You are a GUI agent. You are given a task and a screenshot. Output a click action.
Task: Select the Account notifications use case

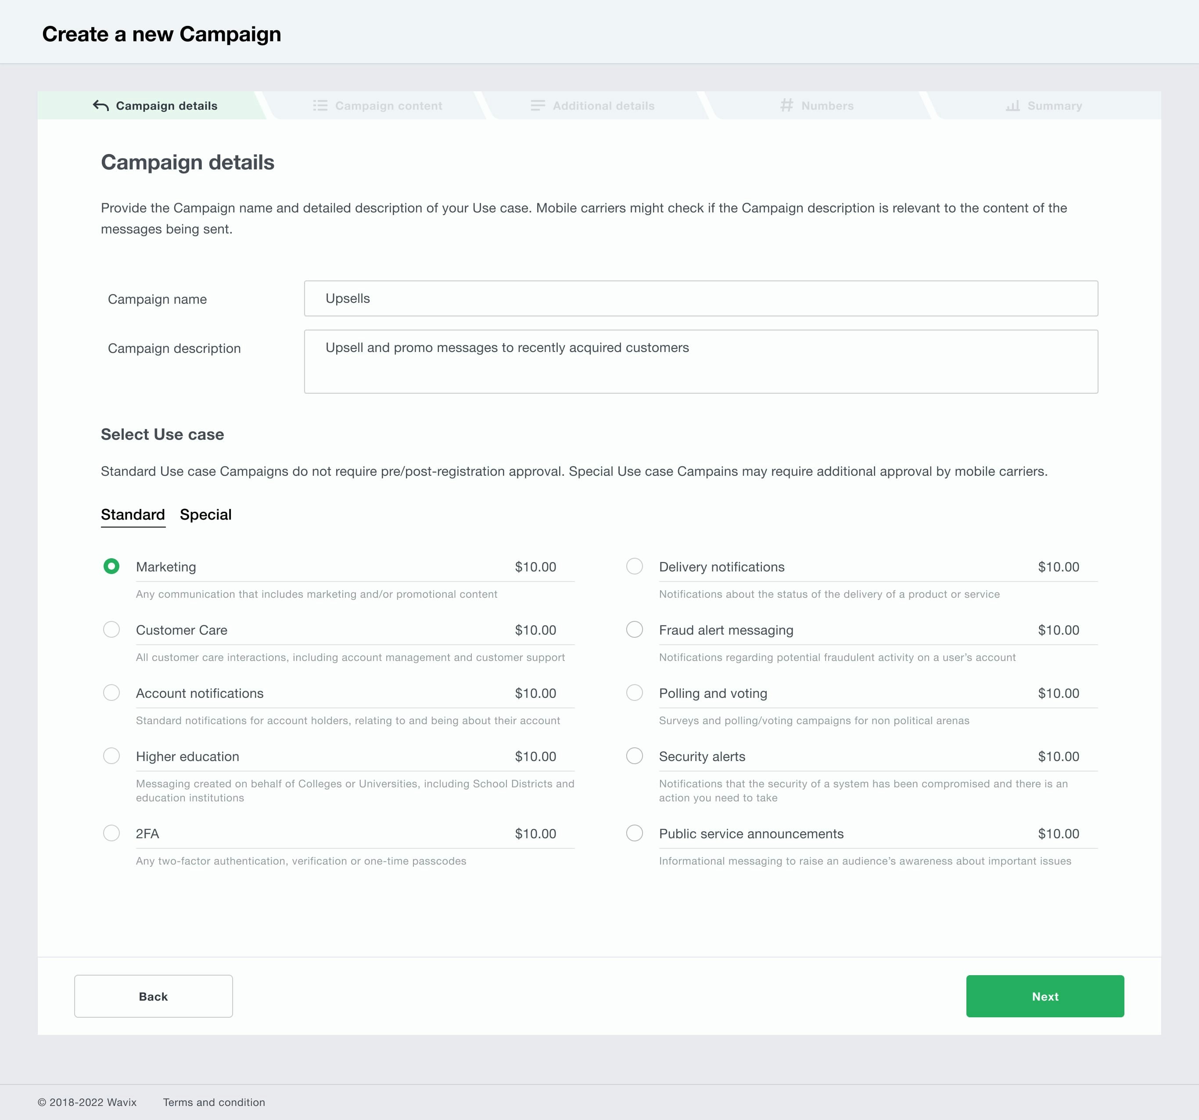[111, 693]
